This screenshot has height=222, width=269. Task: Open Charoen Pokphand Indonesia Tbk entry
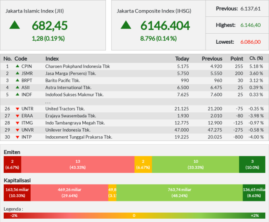tap(77, 66)
